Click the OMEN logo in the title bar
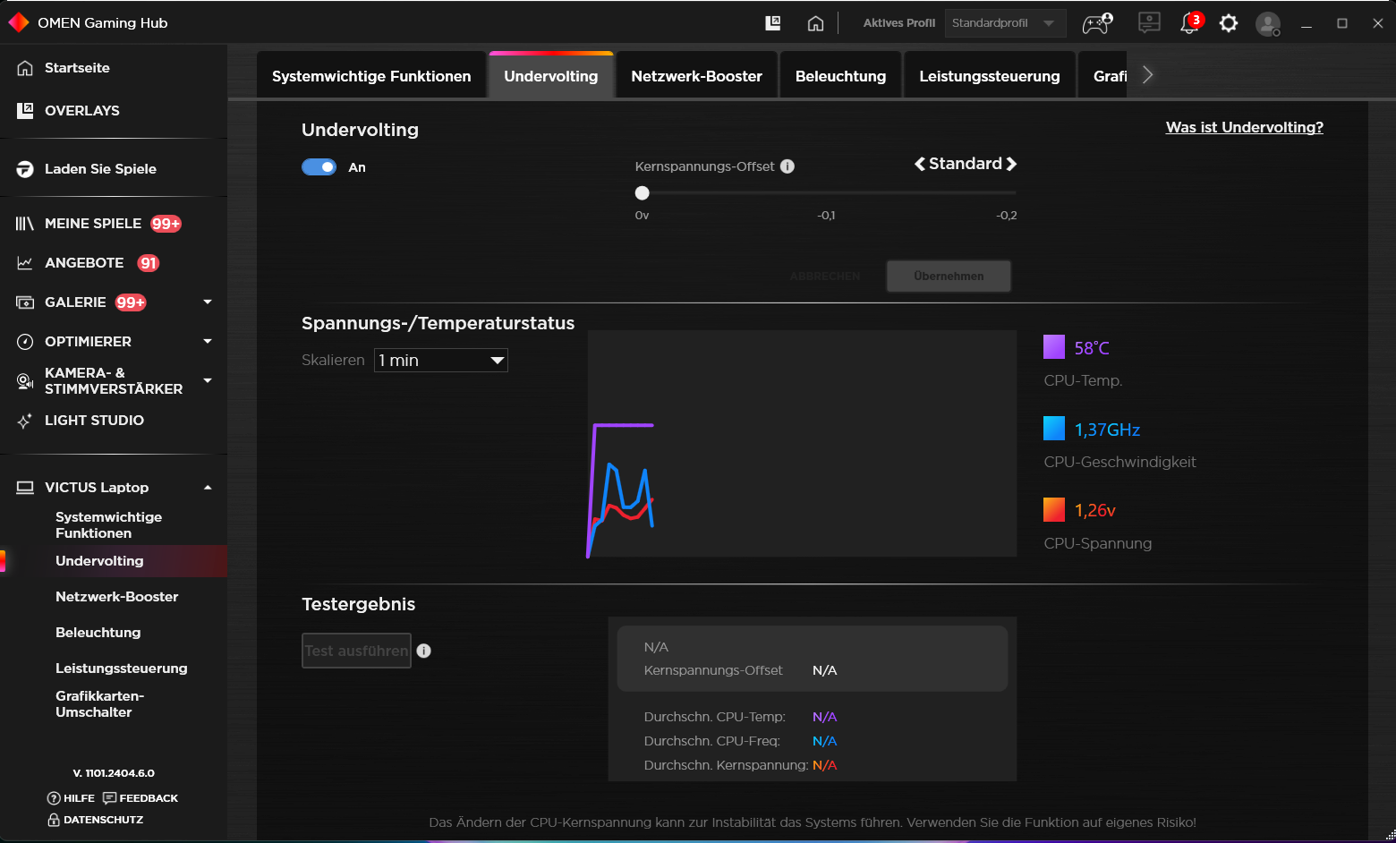This screenshot has height=843, width=1396. point(18,22)
